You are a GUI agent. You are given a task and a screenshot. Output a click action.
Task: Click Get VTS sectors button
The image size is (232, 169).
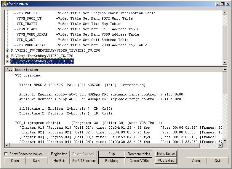(x=84, y=161)
